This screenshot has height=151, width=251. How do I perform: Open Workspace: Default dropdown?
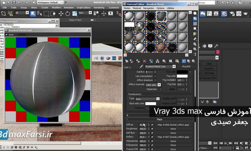[51, 2]
